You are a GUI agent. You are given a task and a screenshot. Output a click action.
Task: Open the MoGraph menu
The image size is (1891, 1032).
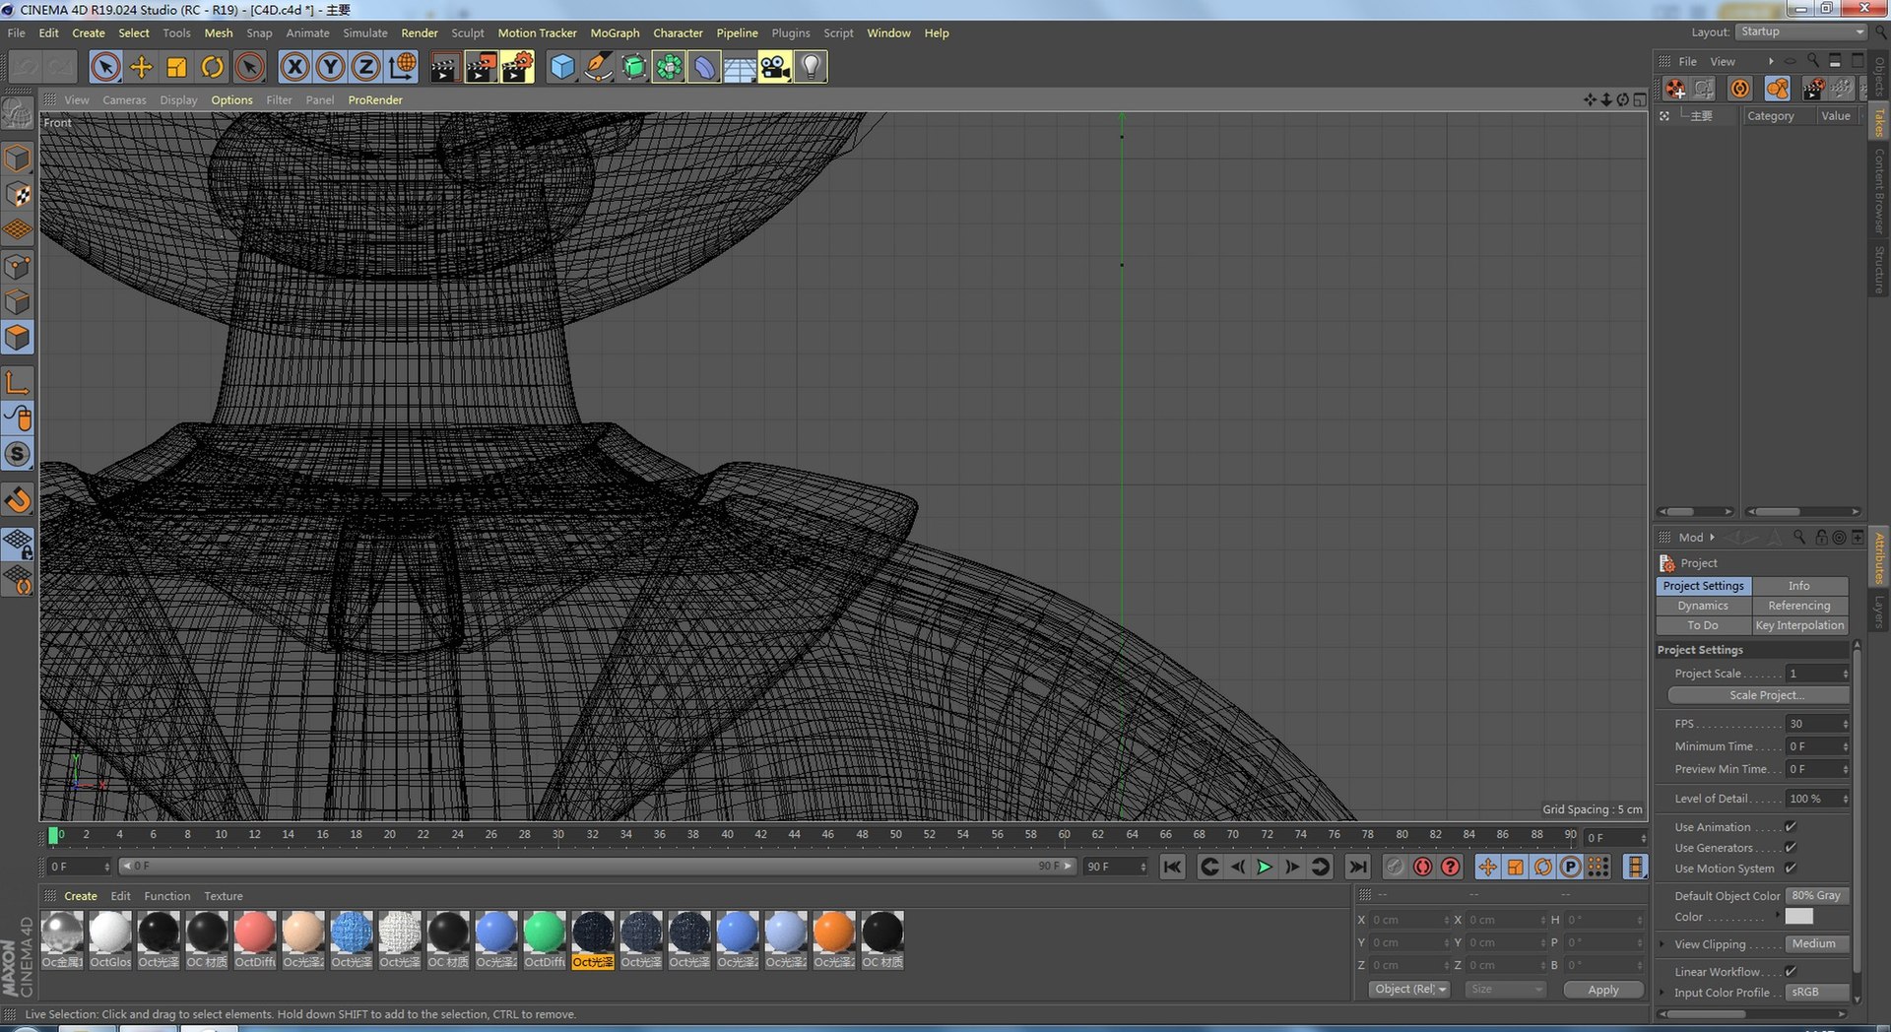click(615, 32)
